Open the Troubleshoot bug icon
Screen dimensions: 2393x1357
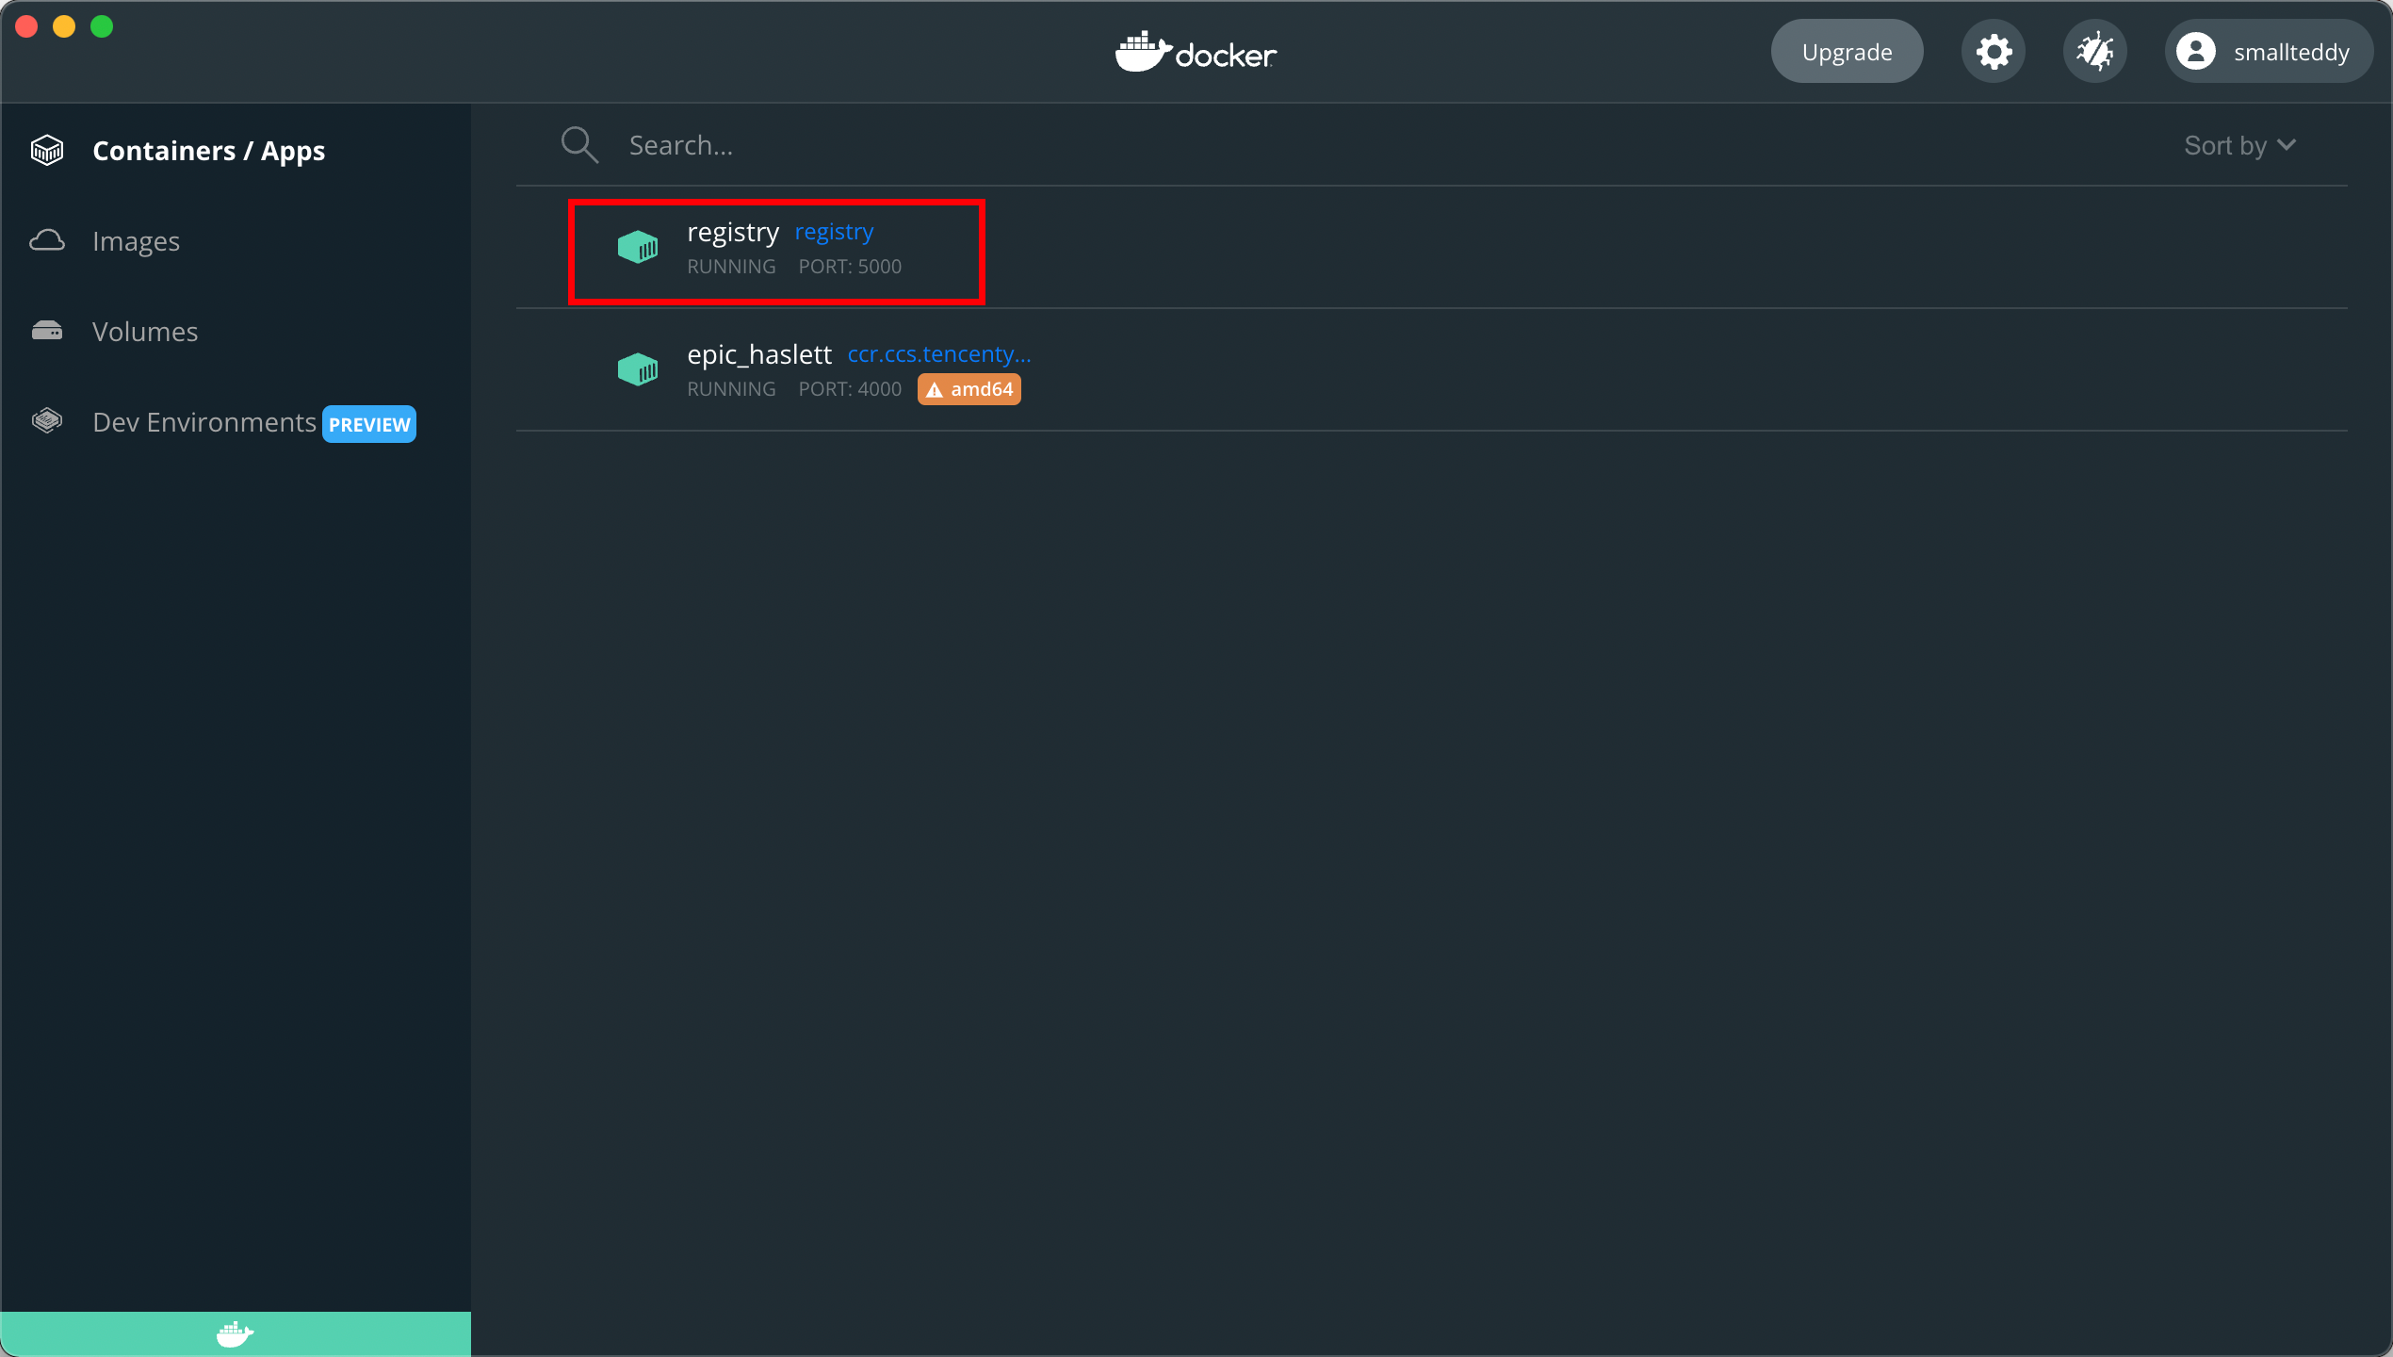tap(2094, 51)
